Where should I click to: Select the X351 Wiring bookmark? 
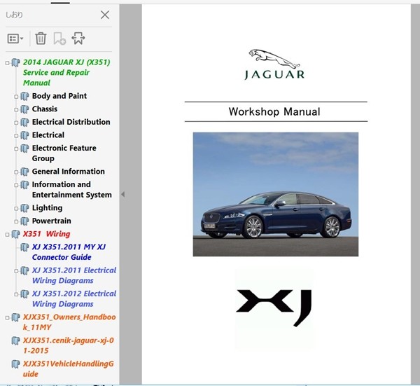pyautogui.click(x=46, y=234)
